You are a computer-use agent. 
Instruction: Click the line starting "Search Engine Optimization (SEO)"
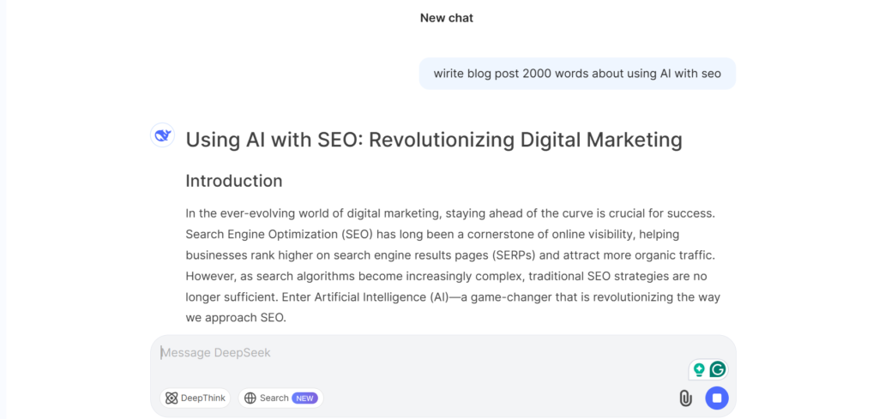433,234
